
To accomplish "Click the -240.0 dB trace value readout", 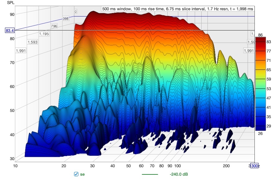I will (179, 174).
